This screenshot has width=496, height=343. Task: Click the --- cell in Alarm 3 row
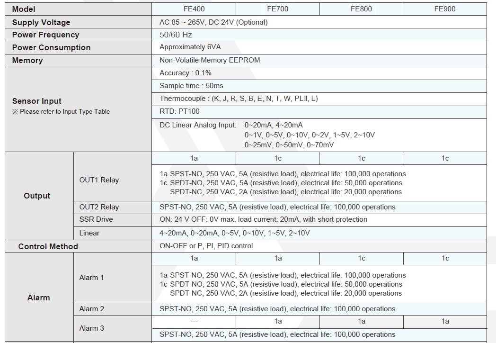(194, 322)
